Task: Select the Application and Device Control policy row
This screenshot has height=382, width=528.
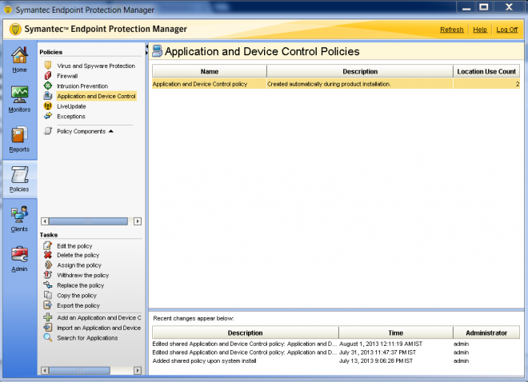Action: coord(336,84)
